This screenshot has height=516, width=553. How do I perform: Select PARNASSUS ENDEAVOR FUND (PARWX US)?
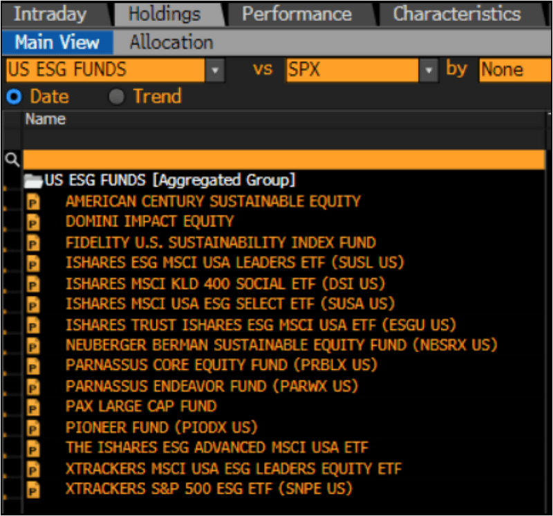212,387
